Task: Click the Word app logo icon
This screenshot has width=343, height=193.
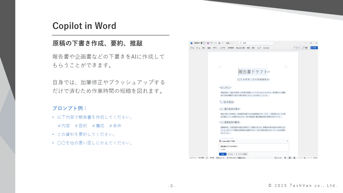Action: pyautogui.click(x=191, y=43)
